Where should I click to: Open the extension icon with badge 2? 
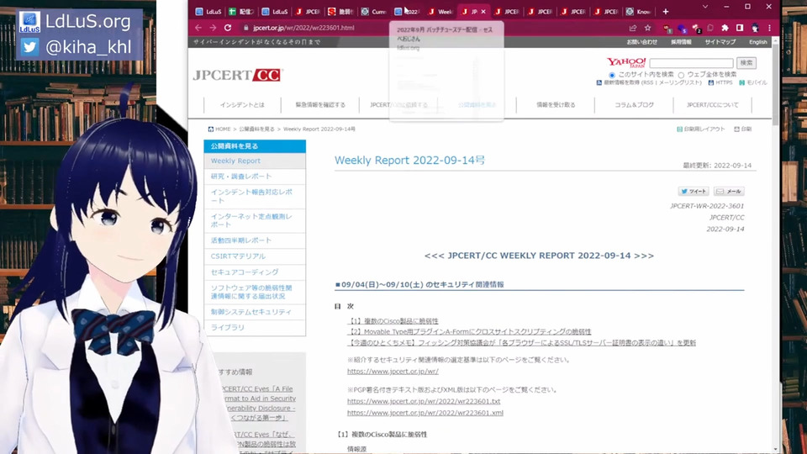696,29
